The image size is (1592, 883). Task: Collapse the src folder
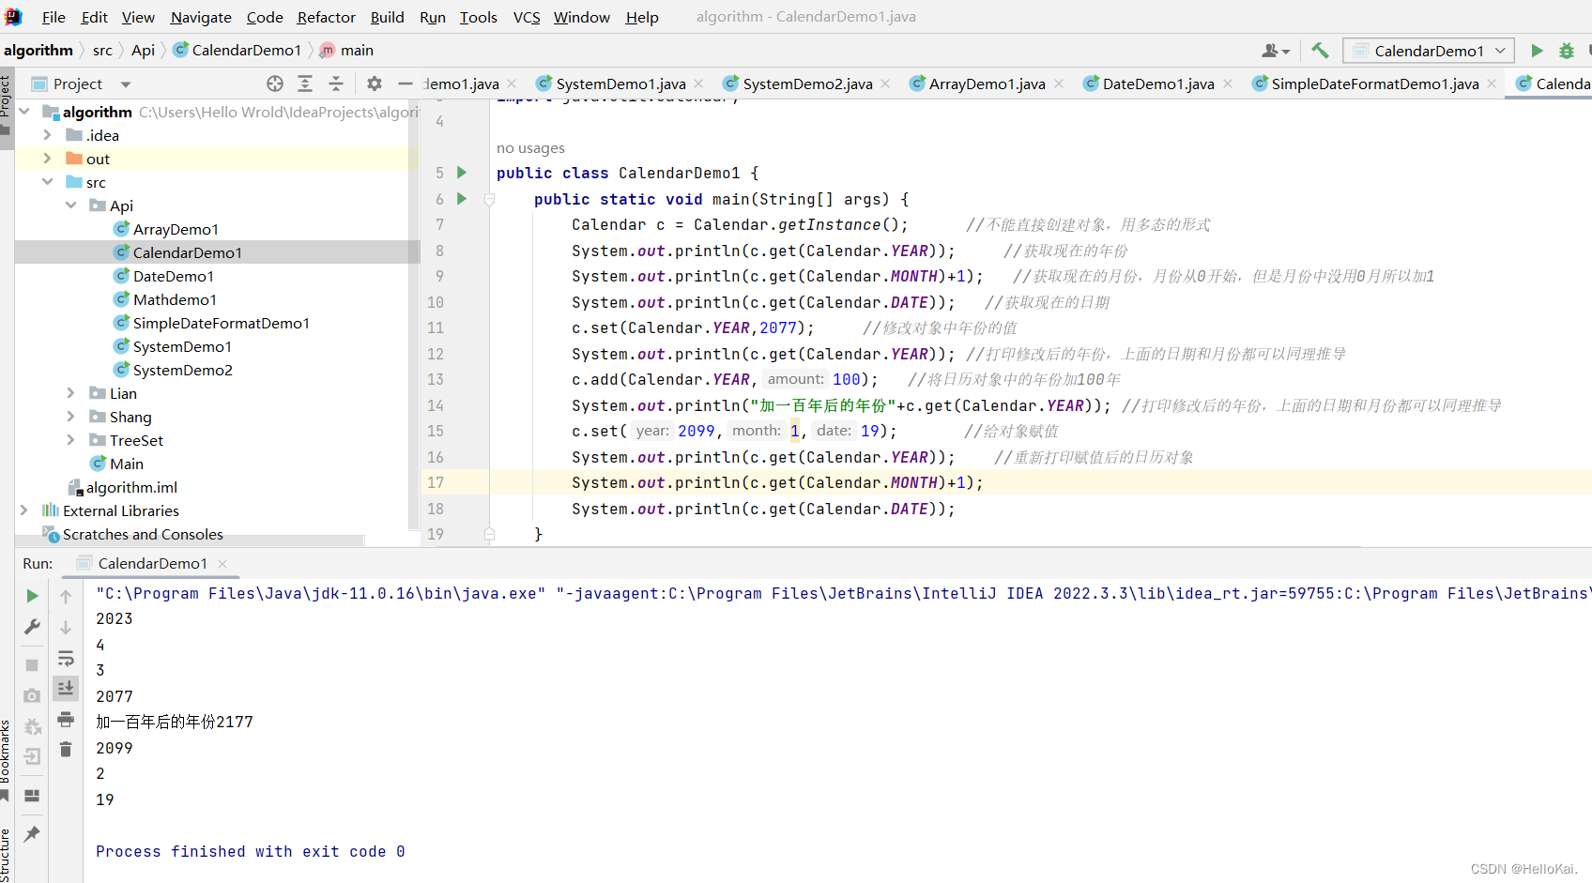[x=48, y=182]
